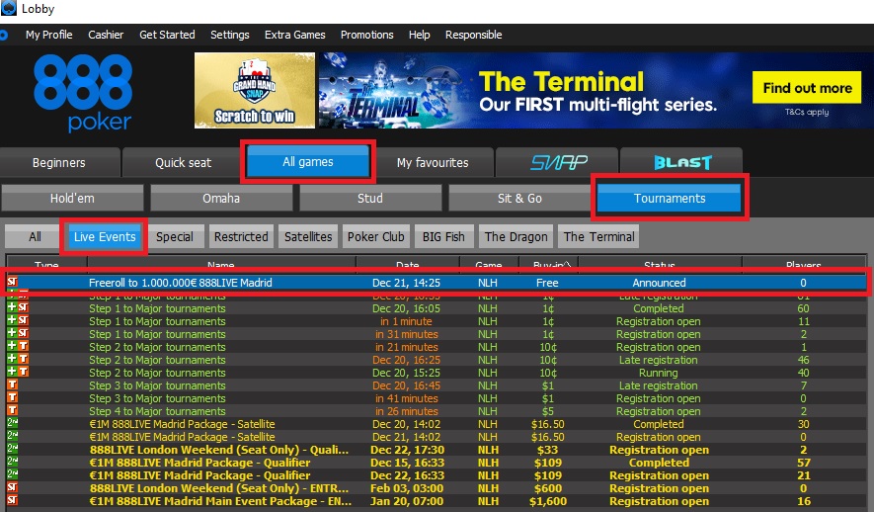
Task: Click the ST icon on Freeroll row
Action: pyautogui.click(x=12, y=282)
